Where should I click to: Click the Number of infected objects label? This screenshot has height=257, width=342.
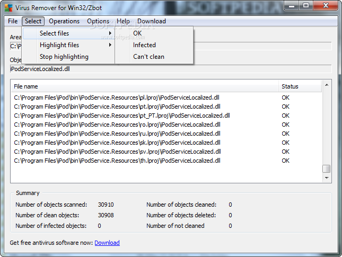51,226
